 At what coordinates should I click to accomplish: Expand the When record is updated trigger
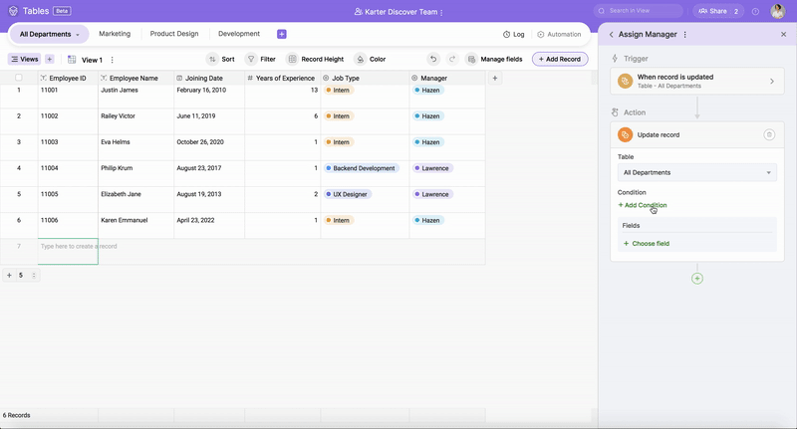[771, 82]
